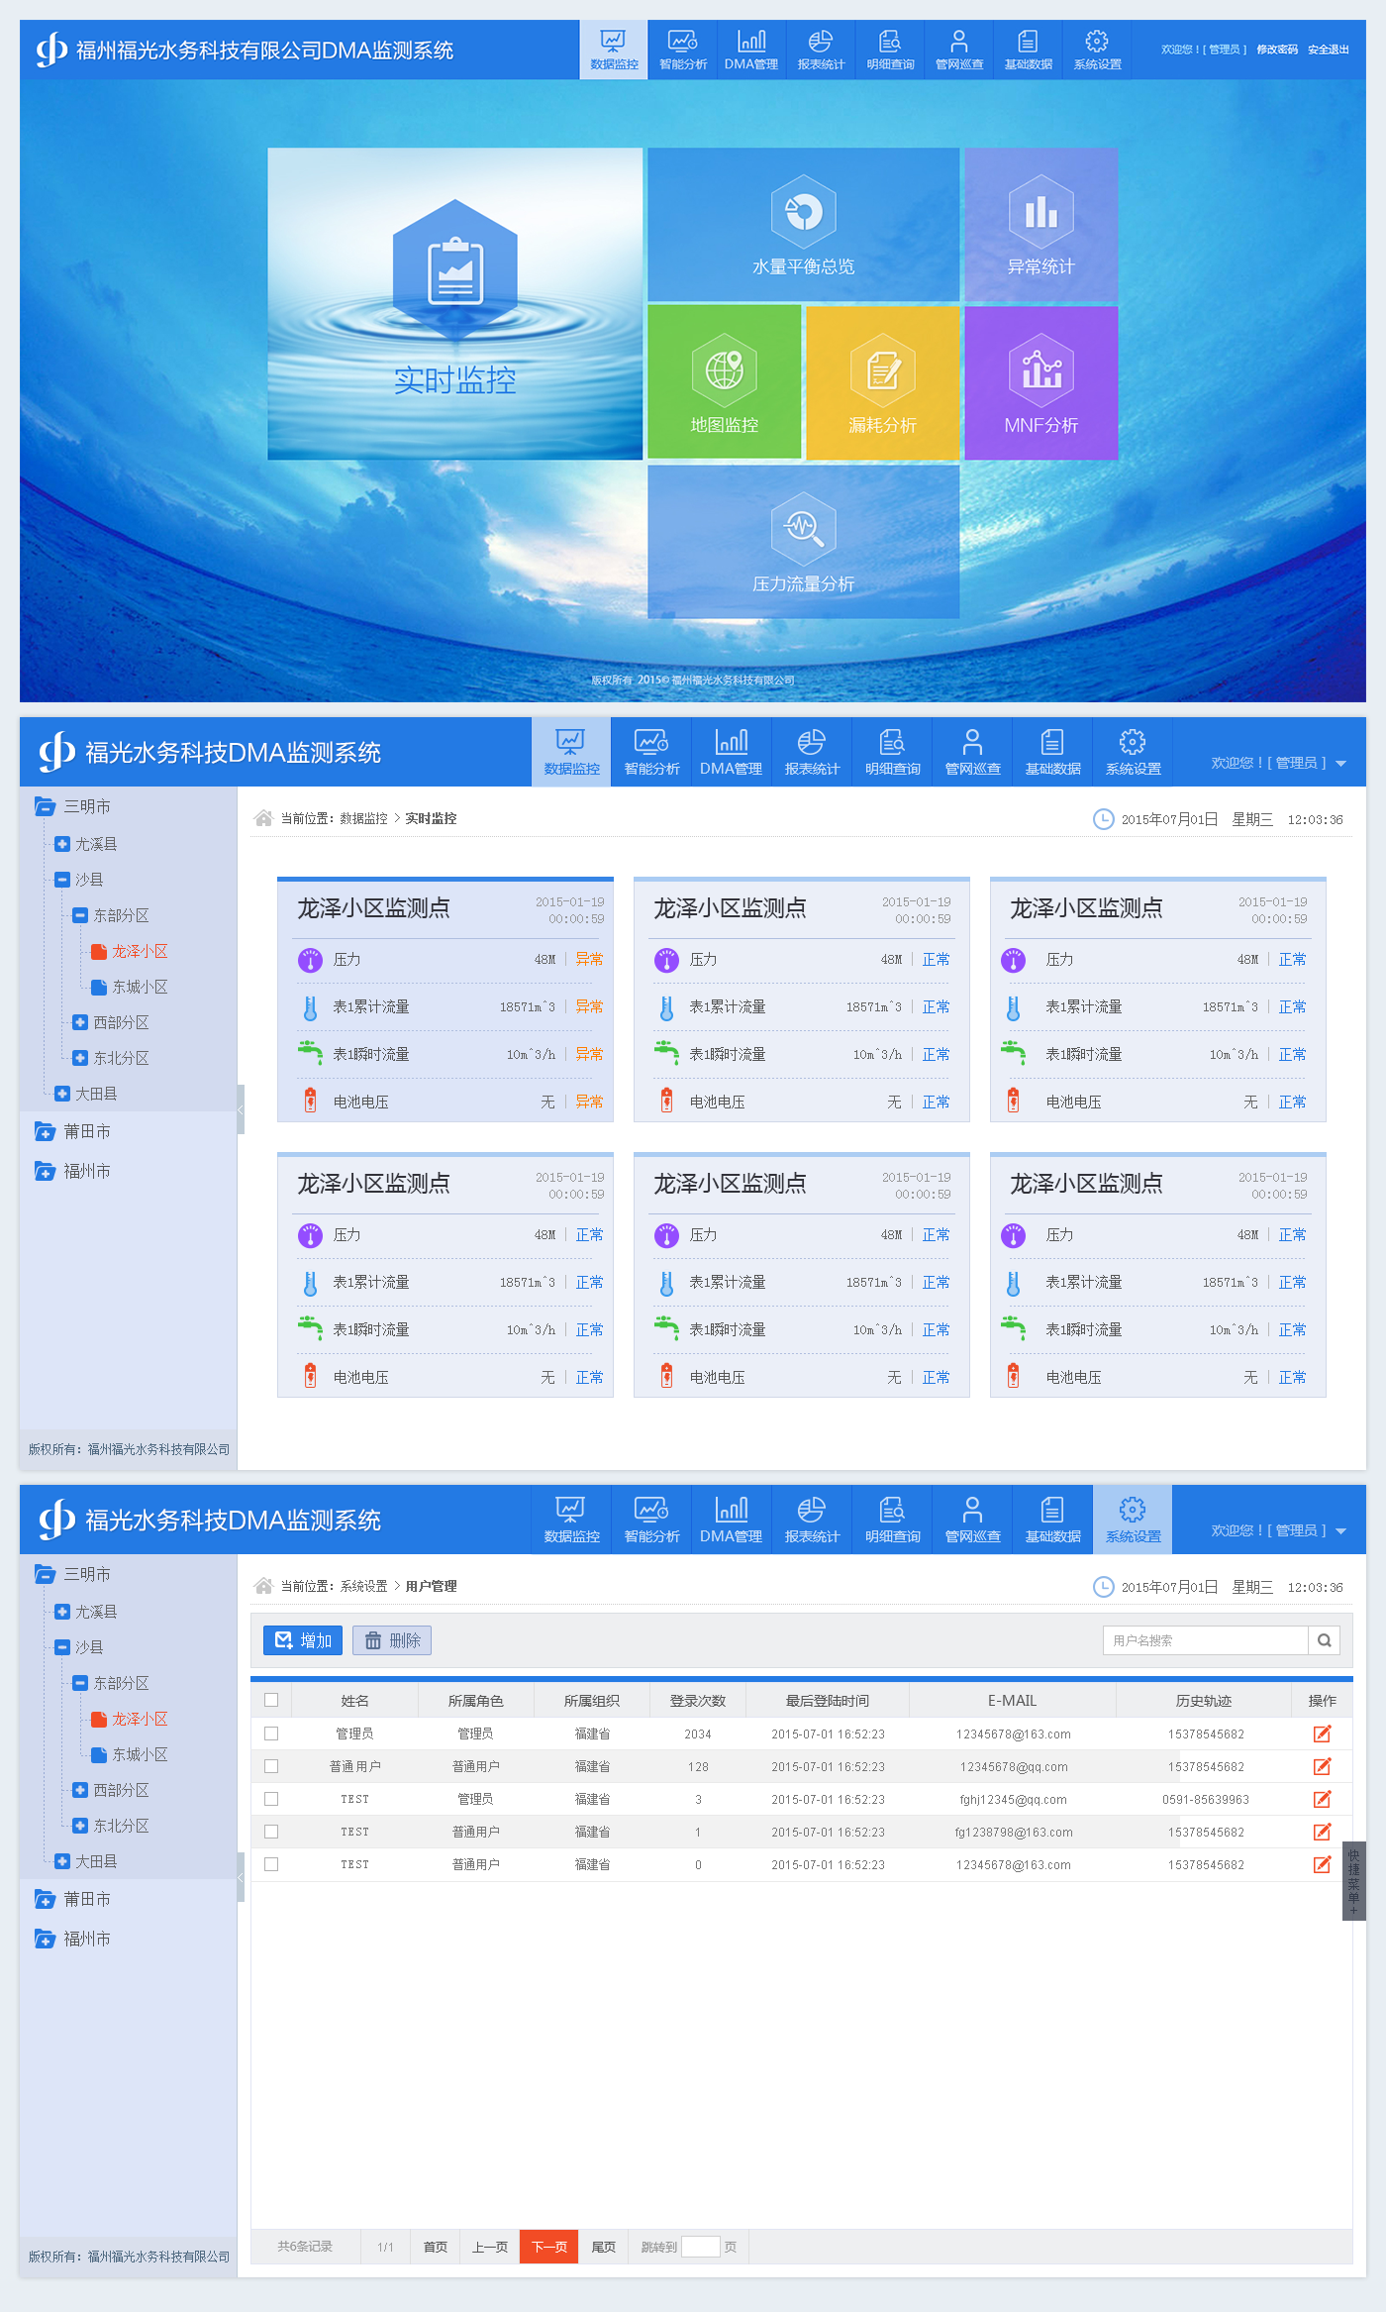Screen dimensions: 1386x2312
Task: Click 基础数据 icon in top banner
Action: pyautogui.click(x=1028, y=41)
